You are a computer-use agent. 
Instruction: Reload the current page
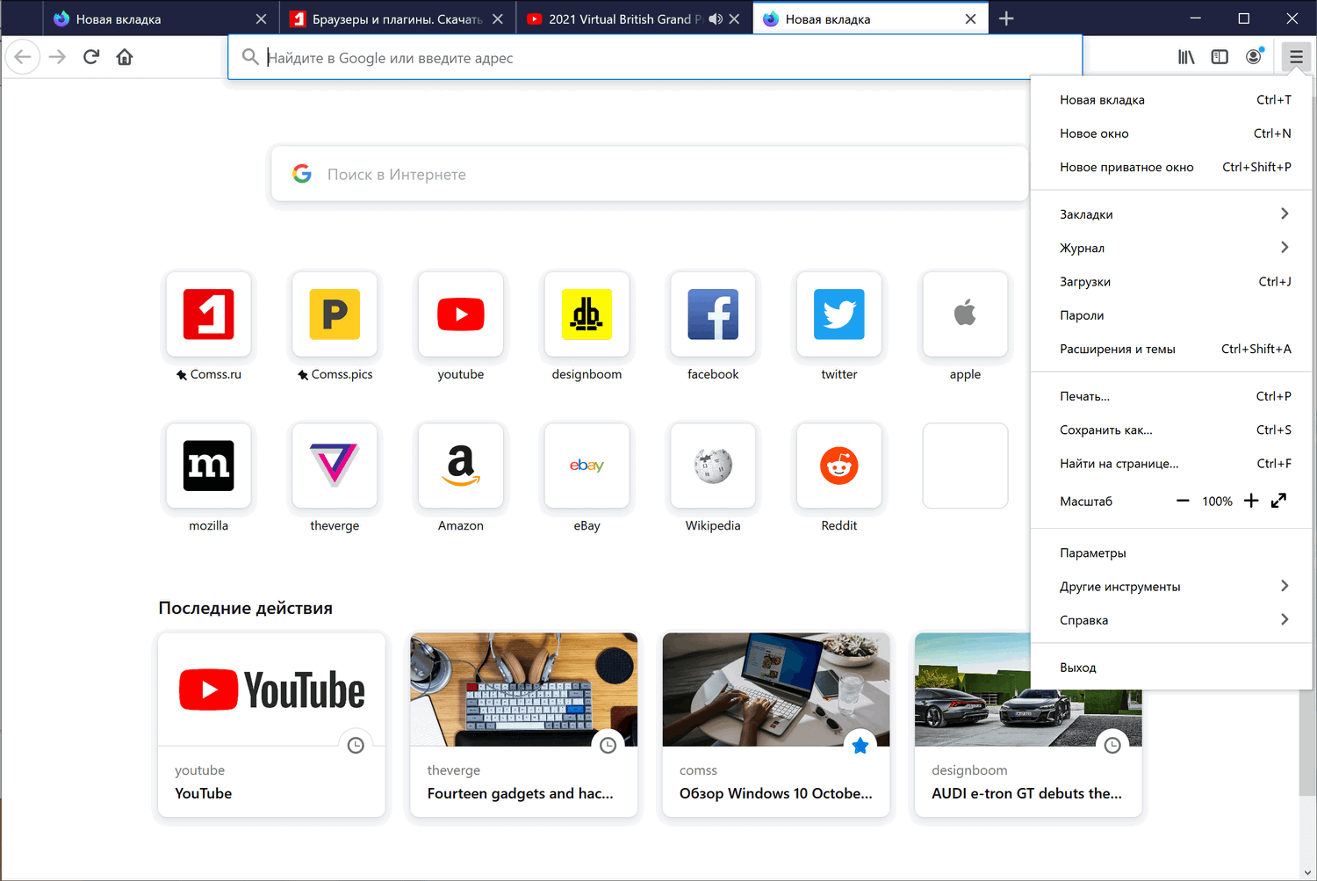(x=90, y=56)
